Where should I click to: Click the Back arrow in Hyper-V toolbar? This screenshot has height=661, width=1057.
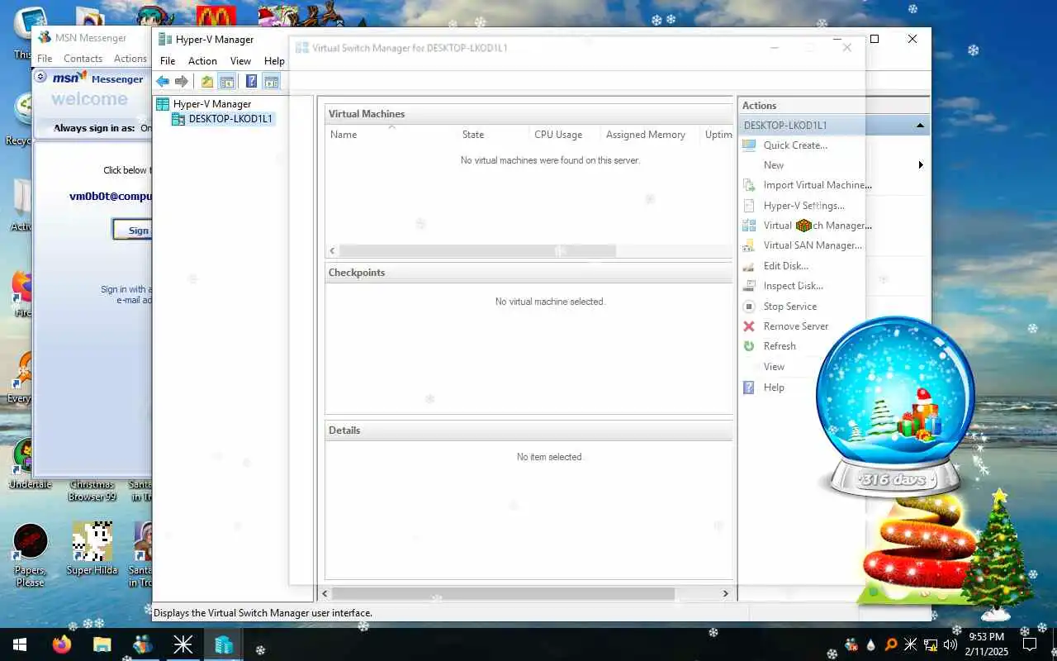[163, 81]
